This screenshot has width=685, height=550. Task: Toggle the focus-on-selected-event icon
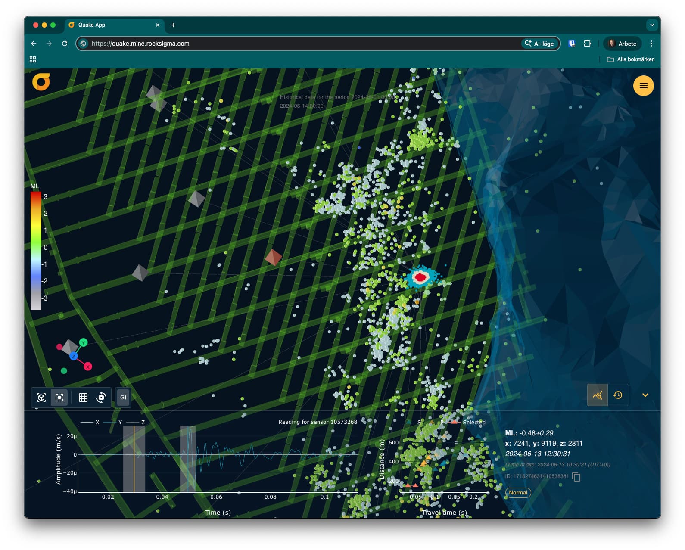click(59, 397)
